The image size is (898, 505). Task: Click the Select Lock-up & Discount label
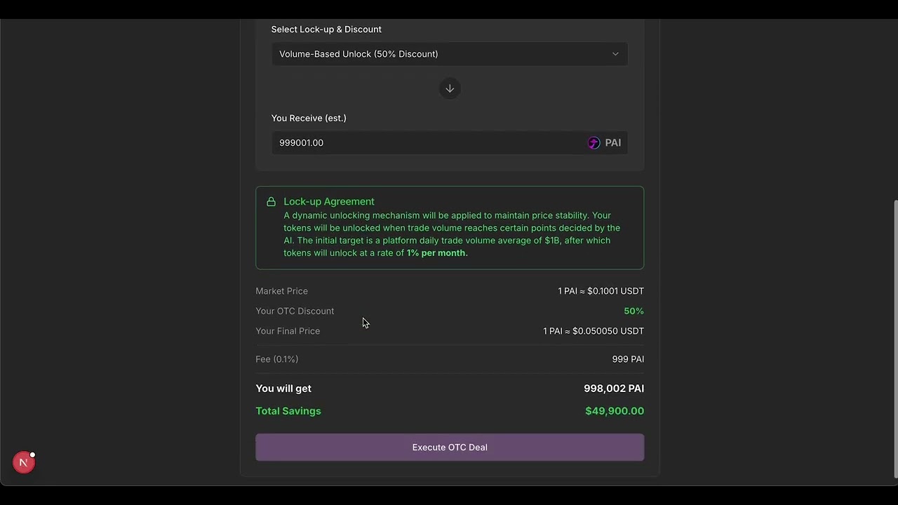coord(326,29)
